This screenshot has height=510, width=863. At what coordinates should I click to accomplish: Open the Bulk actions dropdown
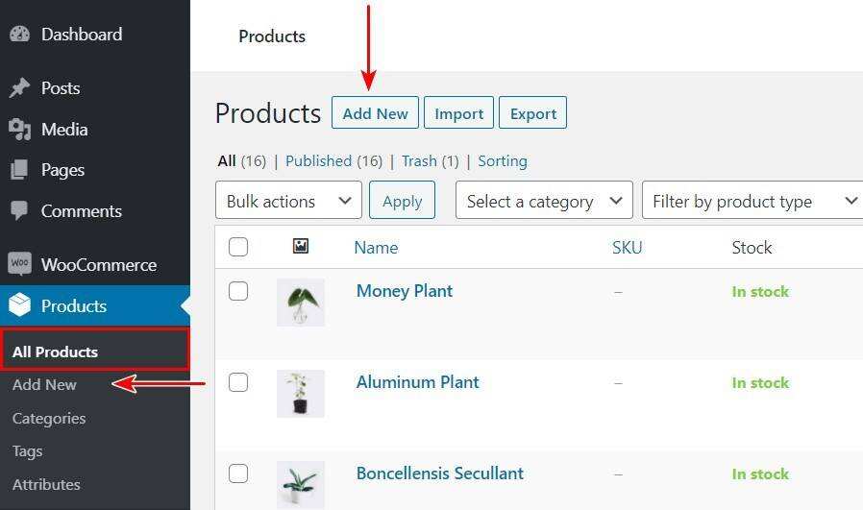[x=288, y=201]
